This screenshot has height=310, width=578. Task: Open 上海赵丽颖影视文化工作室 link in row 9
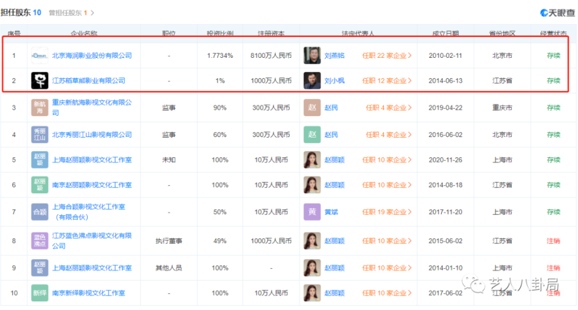92,268
